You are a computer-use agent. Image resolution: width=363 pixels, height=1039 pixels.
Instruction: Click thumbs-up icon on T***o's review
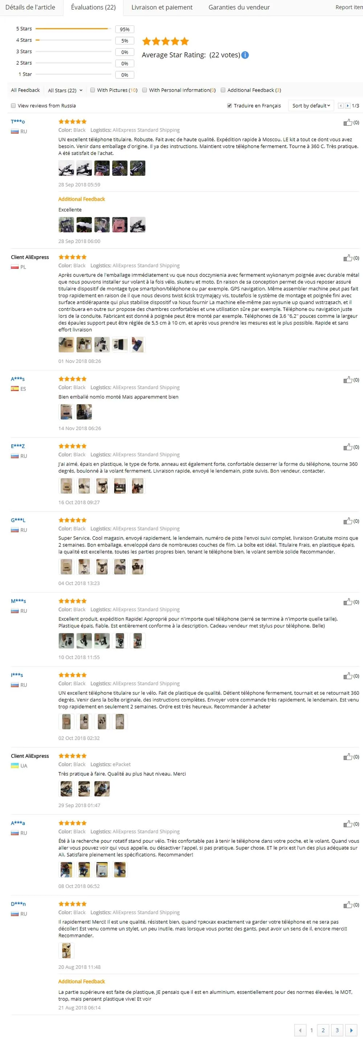[347, 122]
